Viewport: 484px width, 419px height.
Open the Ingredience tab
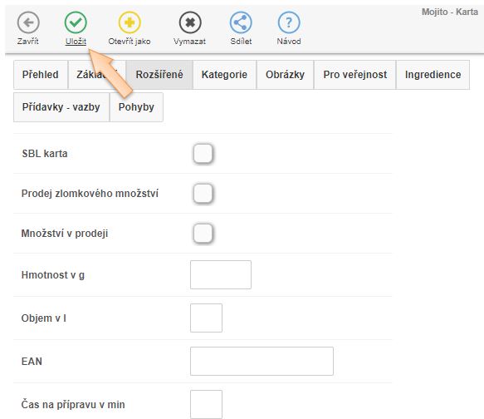coord(433,75)
